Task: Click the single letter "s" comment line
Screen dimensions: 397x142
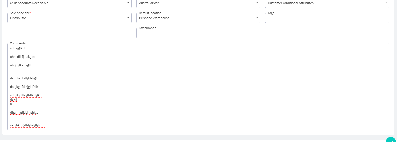Action: pos(11,104)
